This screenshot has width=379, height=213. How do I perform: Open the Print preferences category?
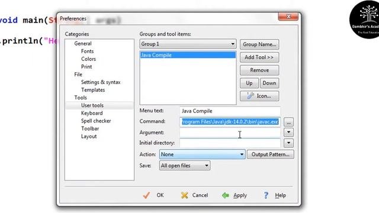[x=86, y=67]
